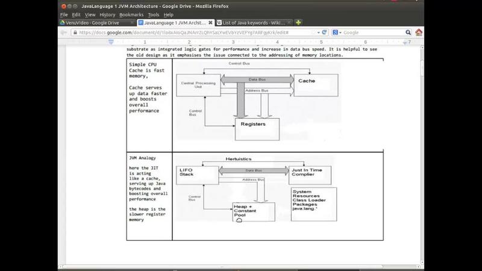Click the search magnifier icon
The height and width of the screenshot is (271, 482).
tap(408, 33)
